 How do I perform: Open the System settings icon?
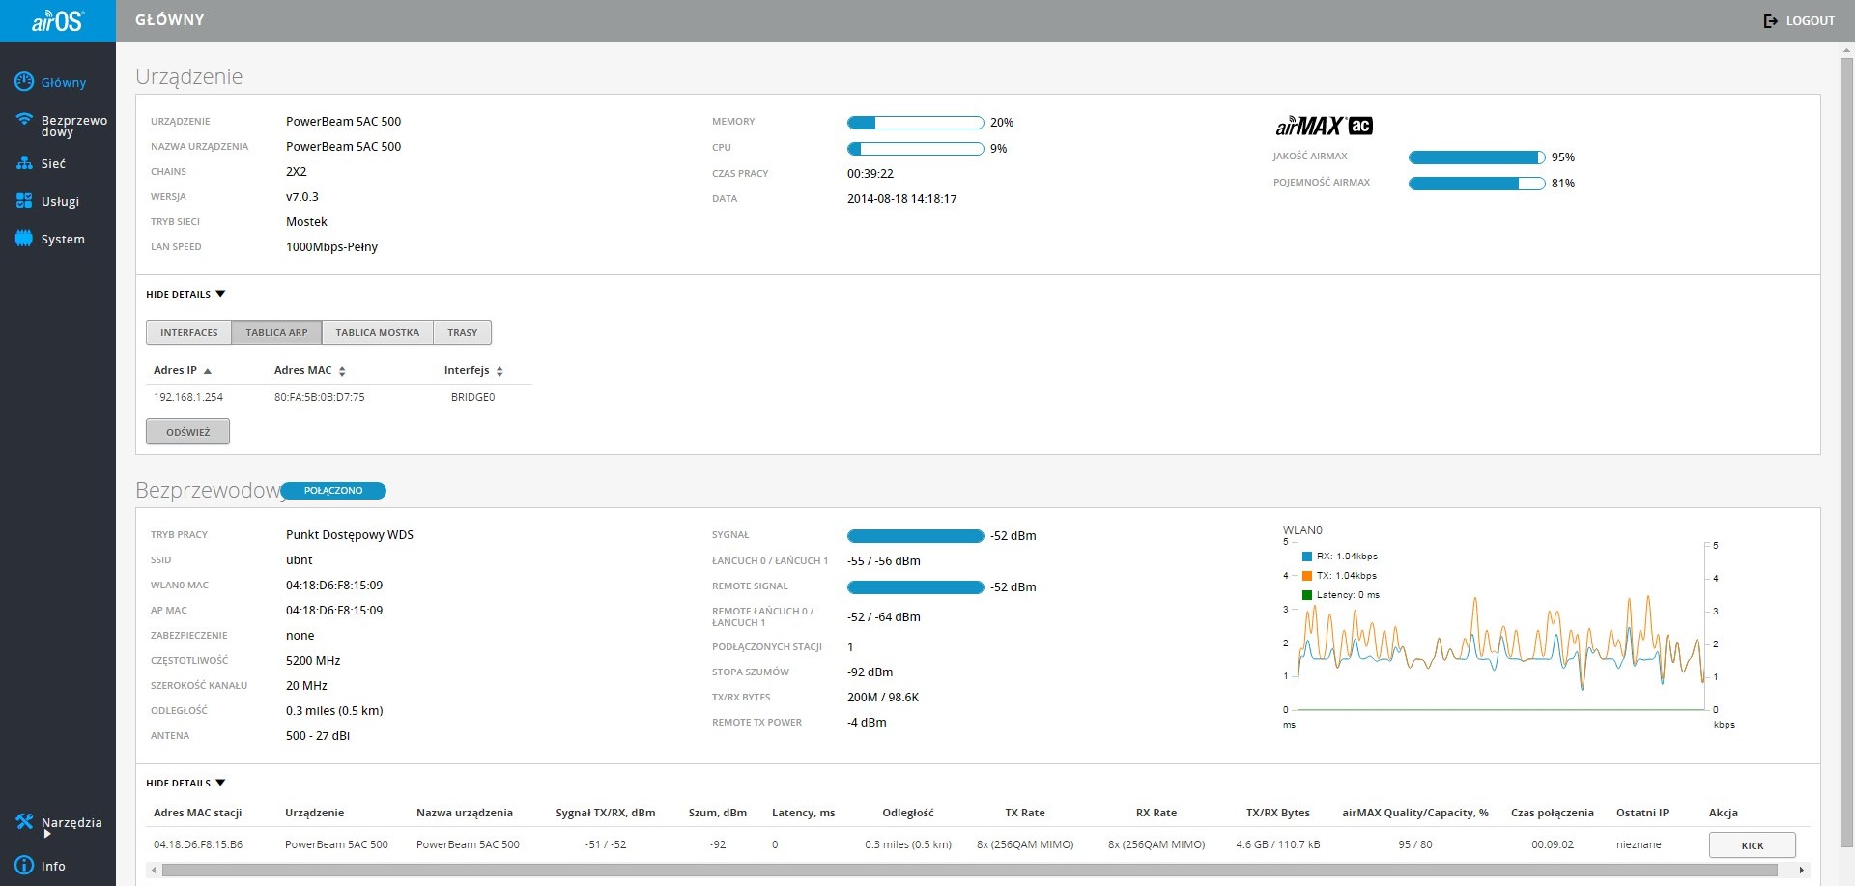pyautogui.click(x=24, y=239)
